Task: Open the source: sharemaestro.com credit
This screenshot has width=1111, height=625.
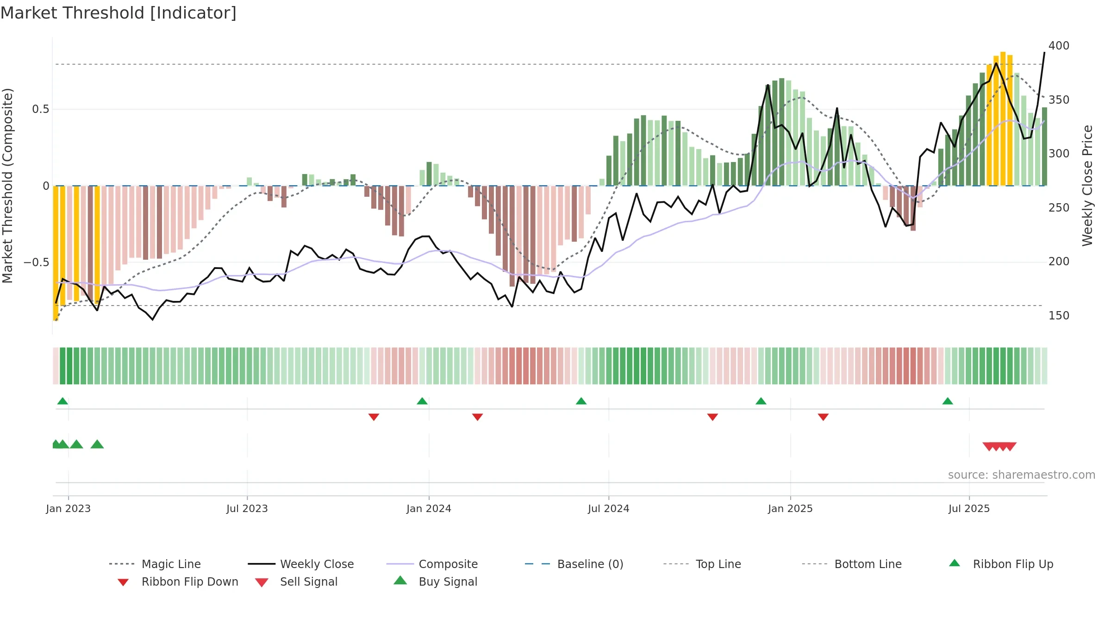Action: tap(1022, 475)
